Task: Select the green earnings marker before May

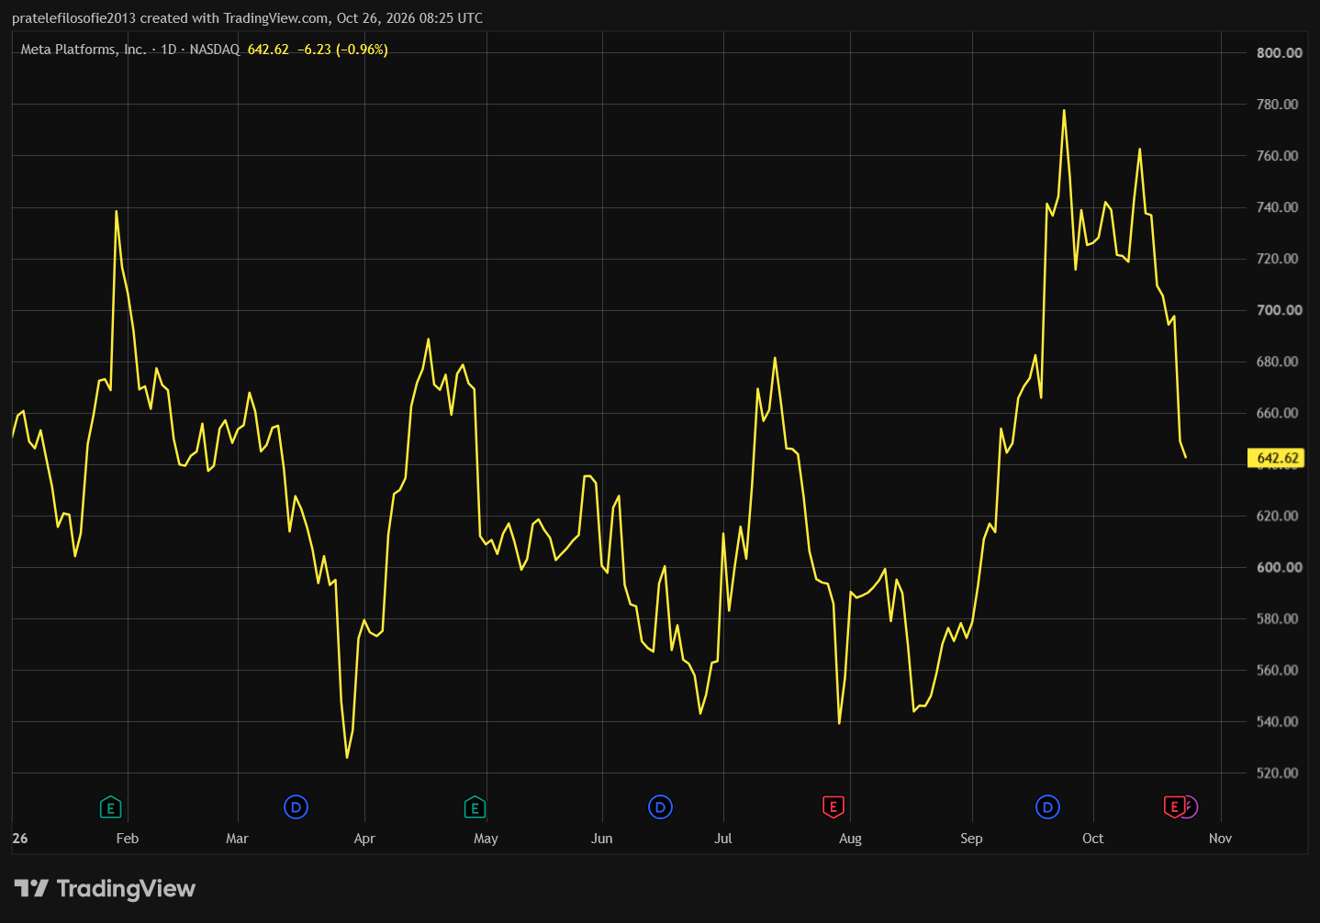Action: tap(475, 807)
